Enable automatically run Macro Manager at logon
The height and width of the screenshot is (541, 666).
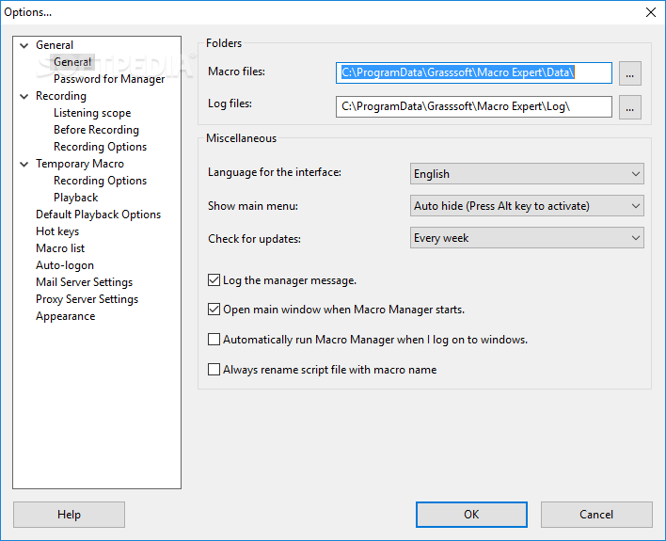pyautogui.click(x=214, y=340)
